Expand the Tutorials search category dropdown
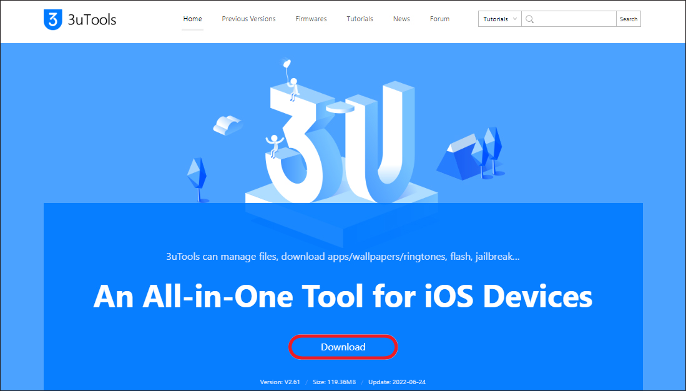The width and height of the screenshot is (686, 391). point(499,19)
